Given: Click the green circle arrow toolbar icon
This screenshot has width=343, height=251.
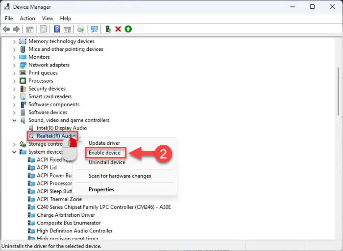Looking at the screenshot, I should (128, 29).
